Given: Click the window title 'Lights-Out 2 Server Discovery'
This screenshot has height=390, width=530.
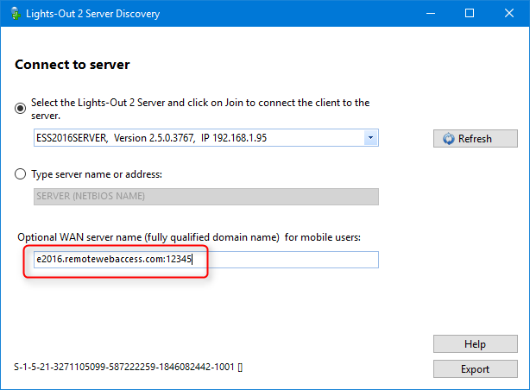Looking at the screenshot, I should 93,14.
